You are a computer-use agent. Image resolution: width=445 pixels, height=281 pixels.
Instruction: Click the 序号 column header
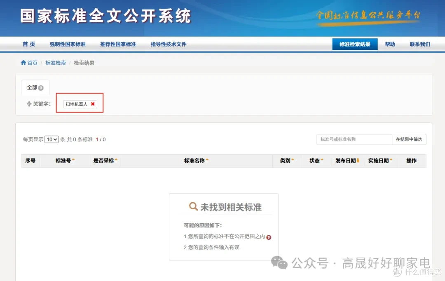[x=30, y=161]
